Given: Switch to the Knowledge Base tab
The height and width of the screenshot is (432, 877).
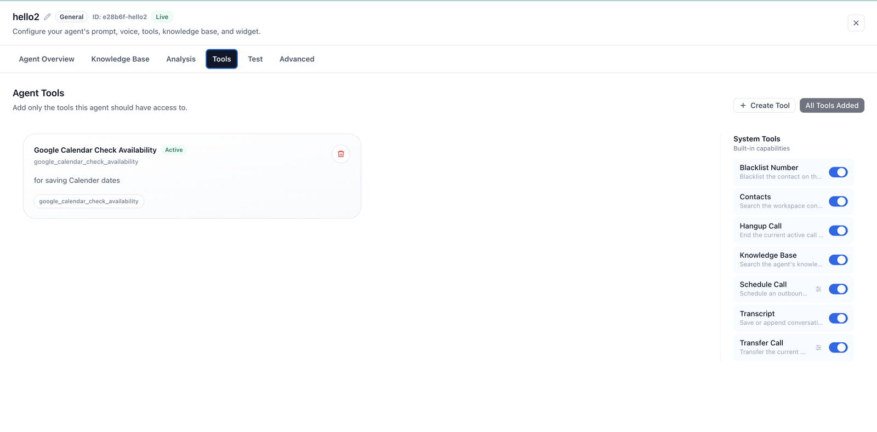Looking at the screenshot, I should (x=121, y=59).
